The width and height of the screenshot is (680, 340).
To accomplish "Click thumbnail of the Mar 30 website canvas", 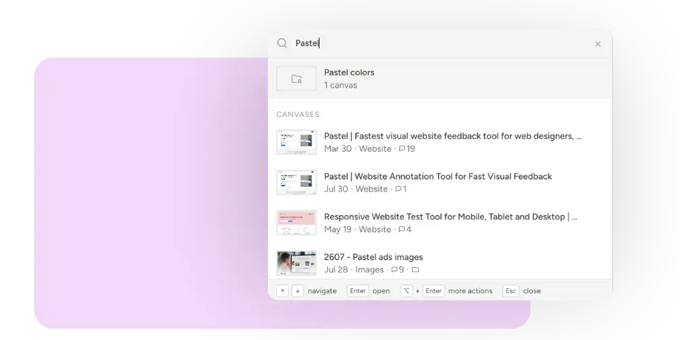I will click(x=296, y=142).
